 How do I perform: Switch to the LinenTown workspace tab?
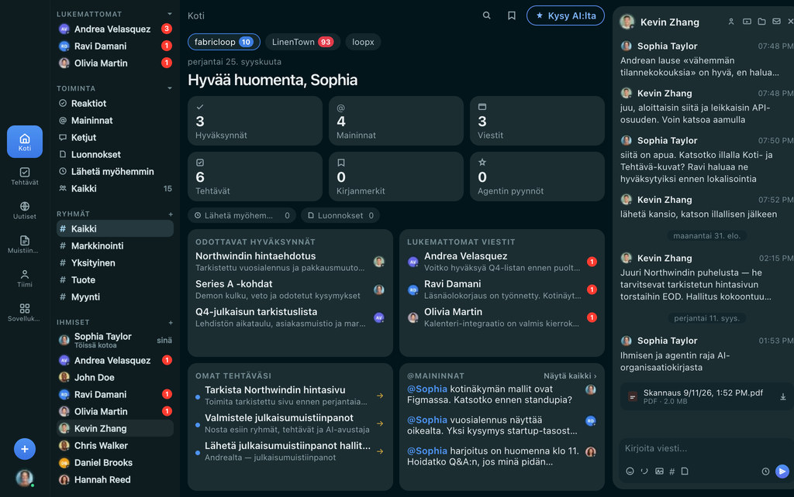pos(302,42)
